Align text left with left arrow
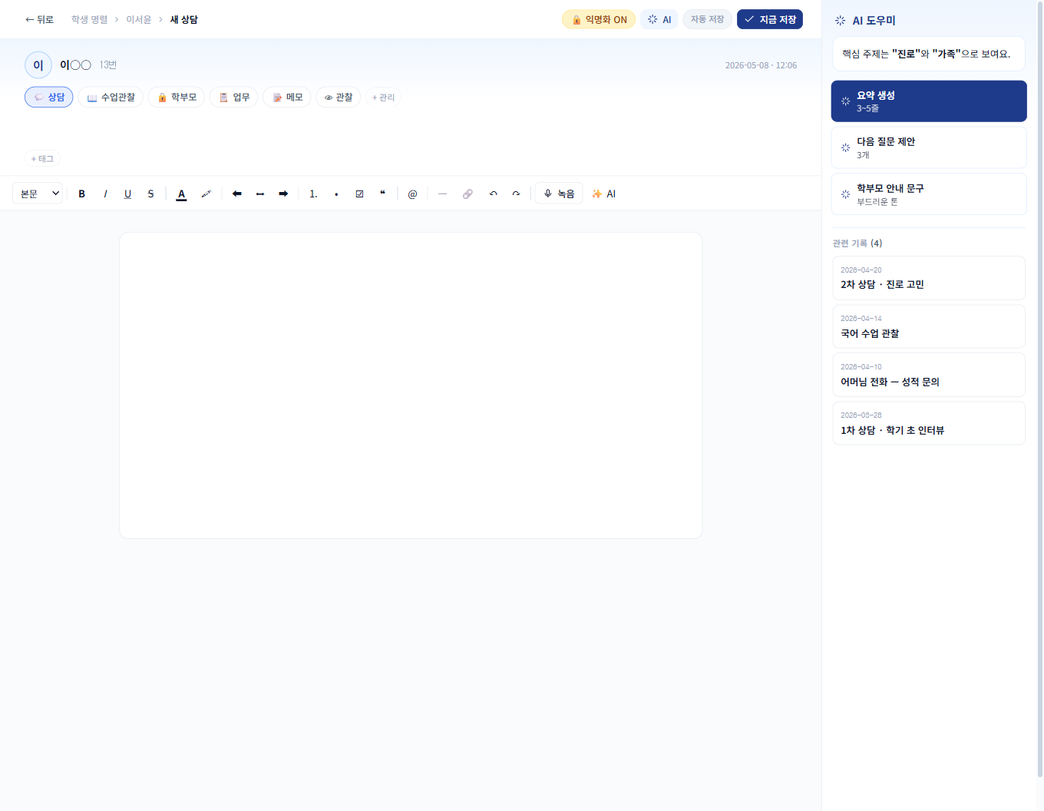The image size is (1044, 811). (x=237, y=194)
